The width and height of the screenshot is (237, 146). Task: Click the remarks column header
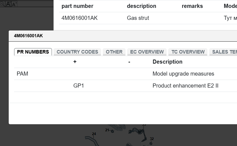click(192, 6)
